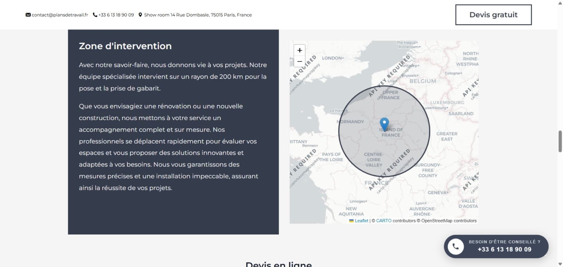This screenshot has width=563, height=267.
Task: Click the Lyon city label on the map
Action: pyautogui.click(x=421, y=203)
